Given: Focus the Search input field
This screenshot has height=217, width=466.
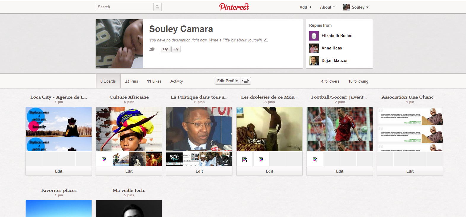Looking at the screenshot, I should (125, 7).
